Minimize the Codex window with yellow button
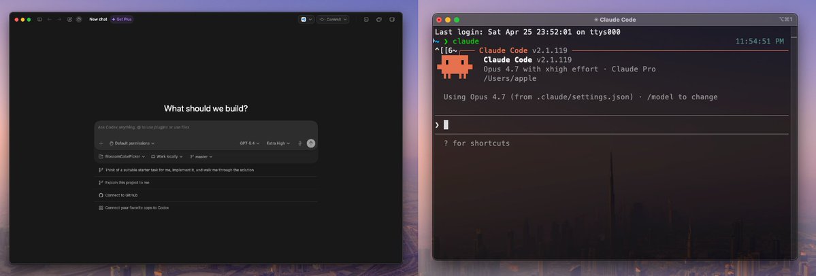Viewport: 816px width, 276px height. (22, 19)
